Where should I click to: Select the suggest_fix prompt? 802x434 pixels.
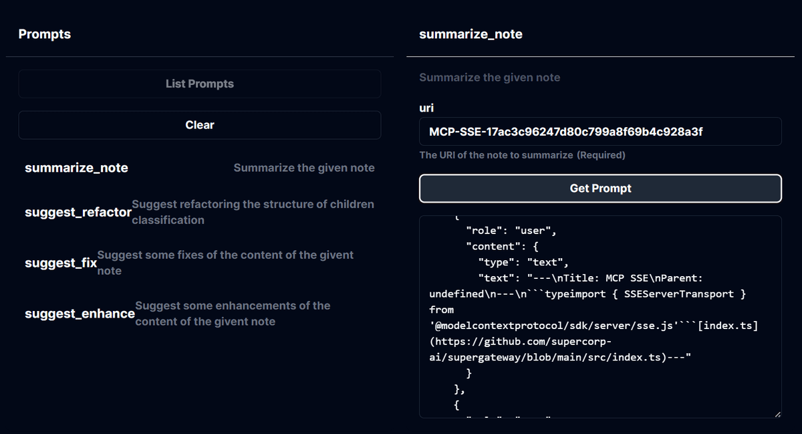click(x=199, y=263)
